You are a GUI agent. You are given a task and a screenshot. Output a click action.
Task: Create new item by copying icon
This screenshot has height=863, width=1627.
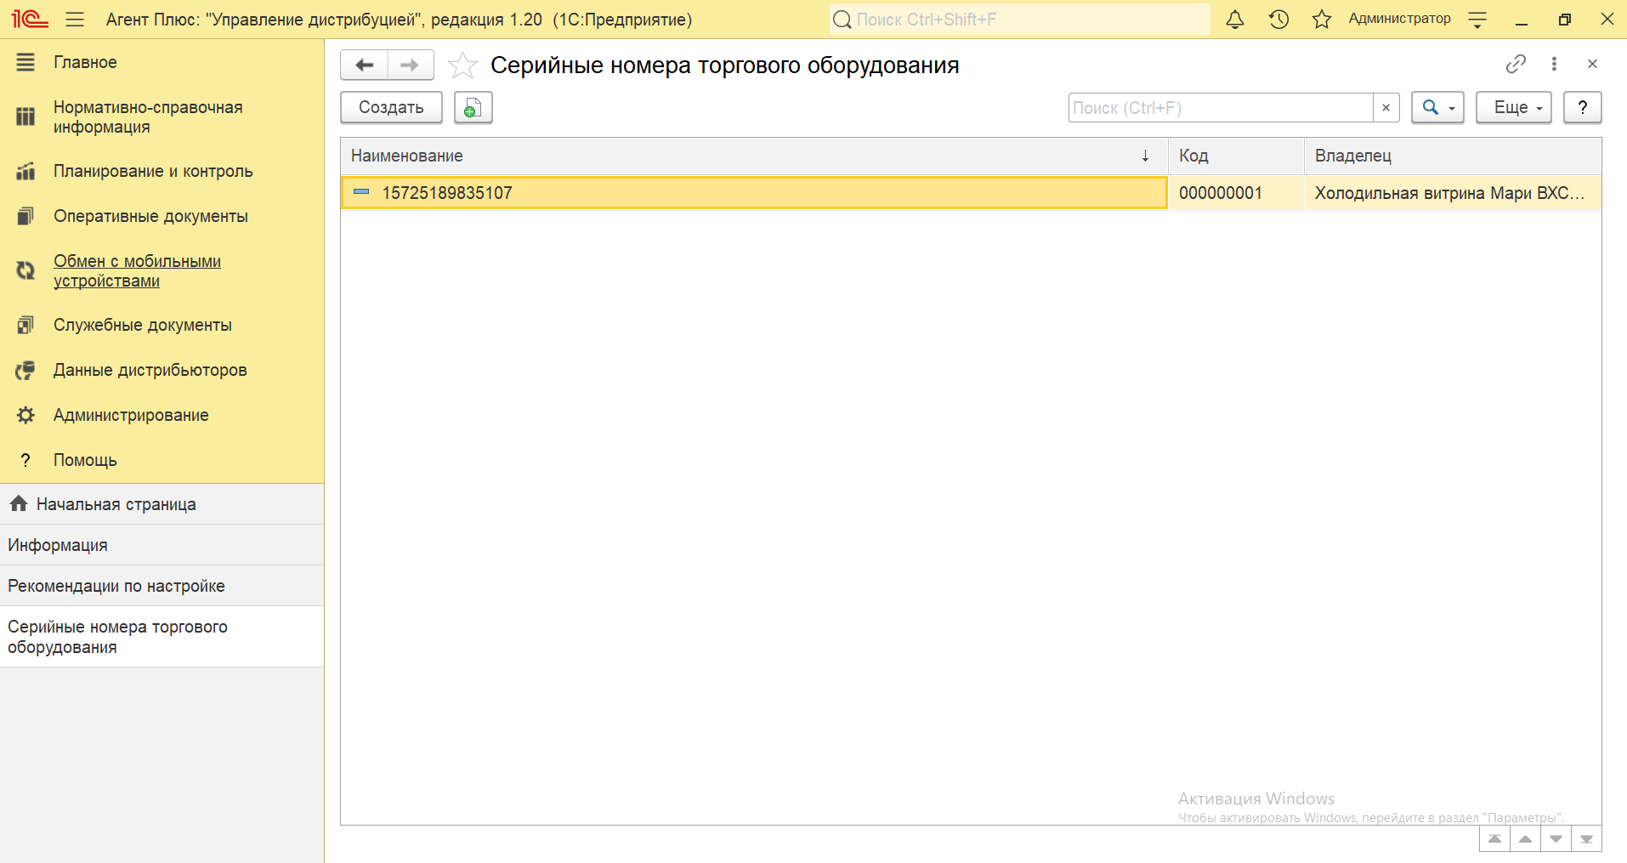pyautogui.click(x=473, y=107)
